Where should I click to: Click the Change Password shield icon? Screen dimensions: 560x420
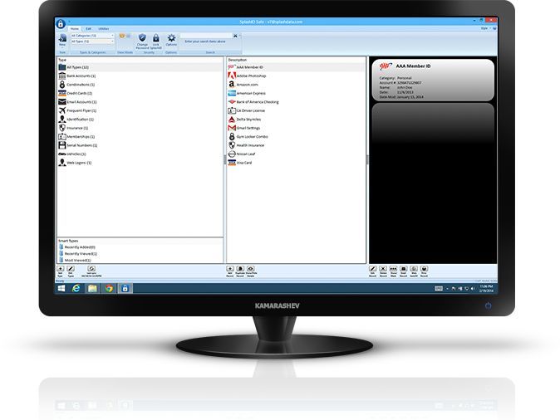[x=143, y=37]
